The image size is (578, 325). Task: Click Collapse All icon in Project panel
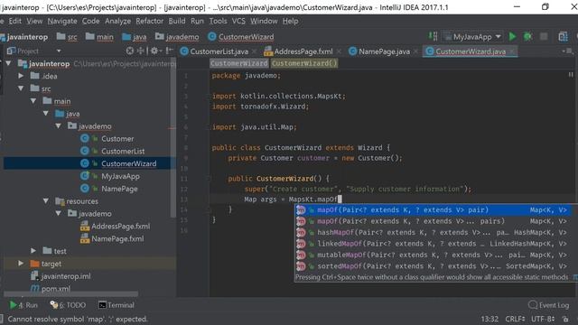coord(141,51)
